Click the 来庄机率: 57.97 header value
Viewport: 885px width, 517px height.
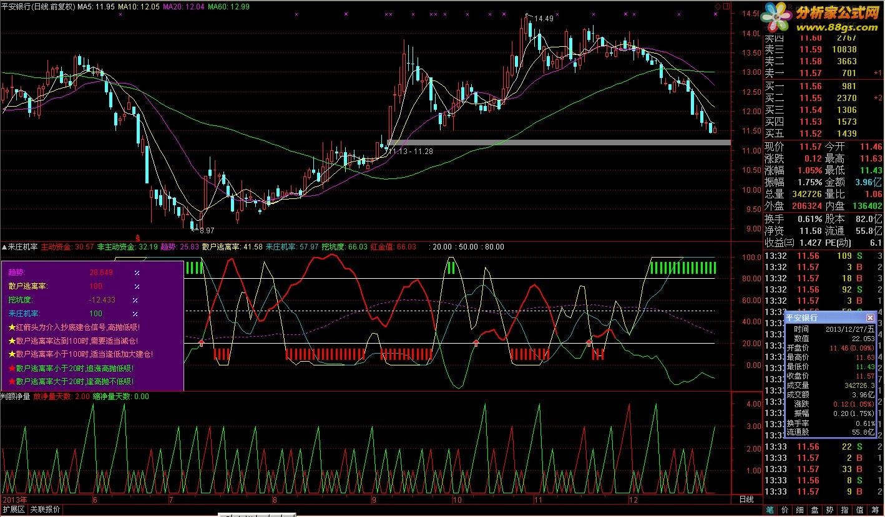pos(292,247)
